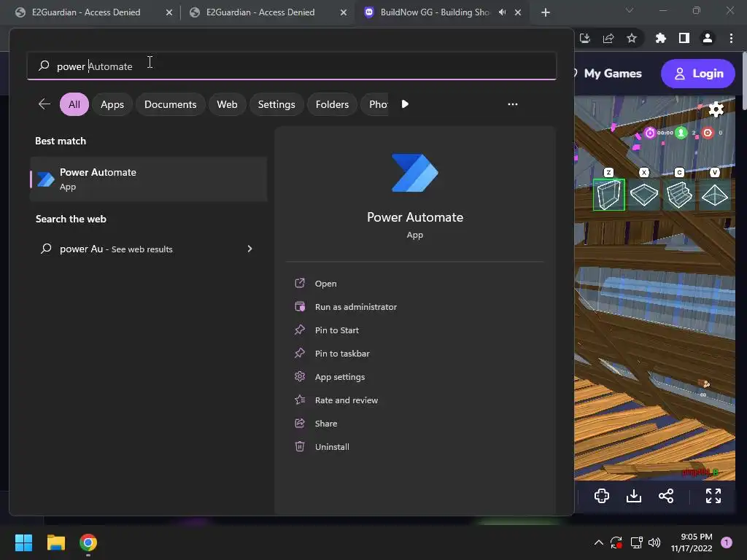Open My Games on BuildNow GG

pos(612,74)
